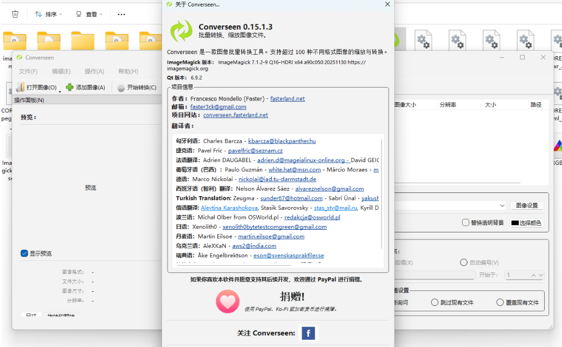Open the 查看 view menu in Explorer
The width and height of the screenshot is (562, 347).
(x=89, y=15)
